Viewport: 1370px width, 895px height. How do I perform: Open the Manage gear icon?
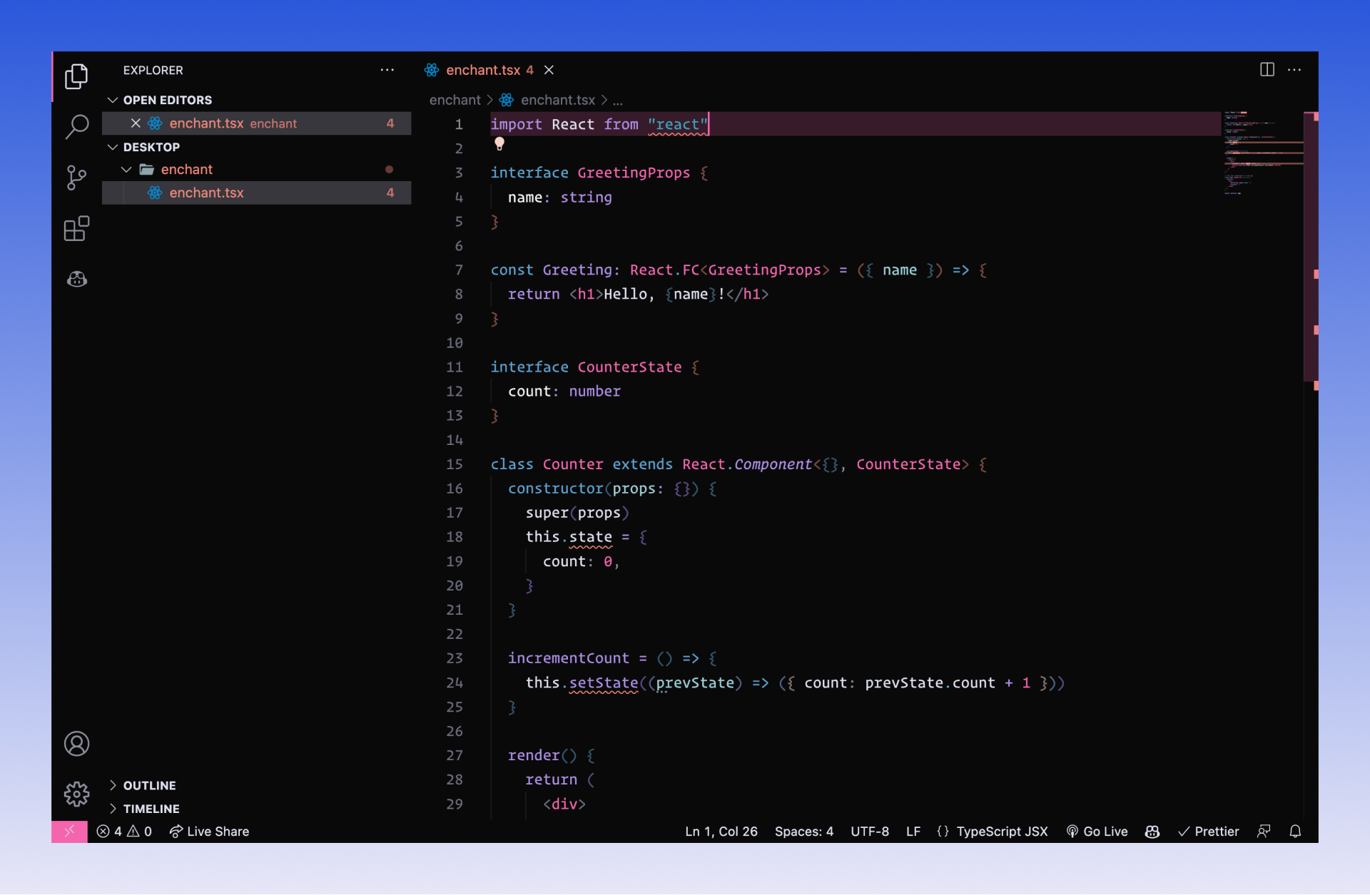tap(76, 794)
